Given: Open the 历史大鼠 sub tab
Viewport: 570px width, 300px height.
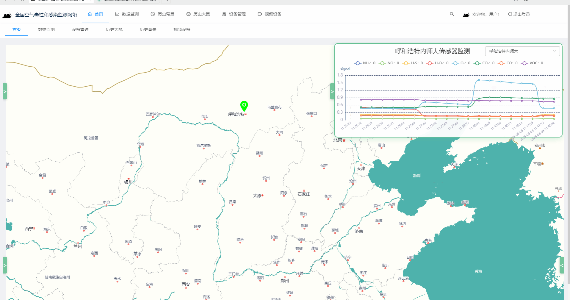Looking at the screenshot, I should click(114, 29).
